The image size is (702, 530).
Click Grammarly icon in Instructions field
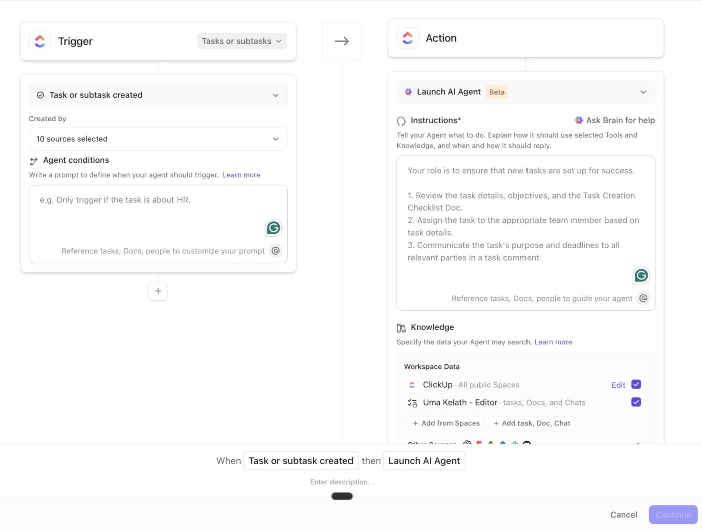coord(641,275)
